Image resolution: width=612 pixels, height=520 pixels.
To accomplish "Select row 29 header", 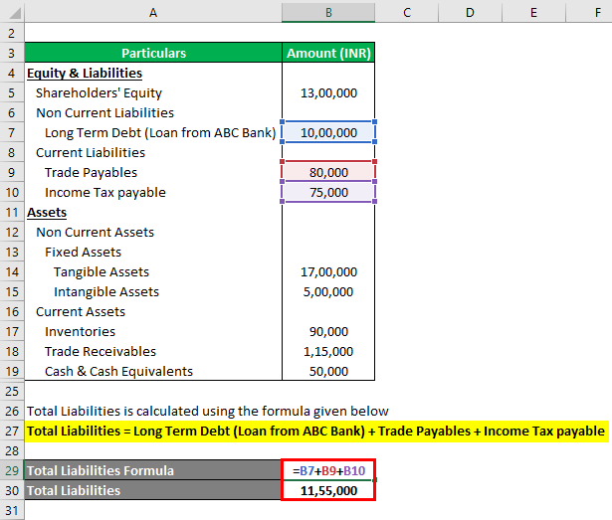I will click(12, 471).
